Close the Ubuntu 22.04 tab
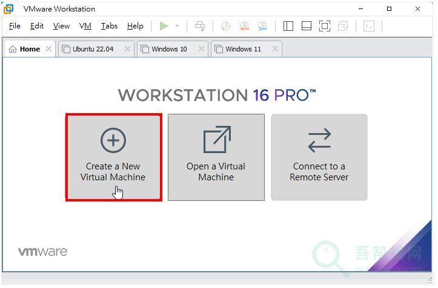438x288 pixels. 127,49
